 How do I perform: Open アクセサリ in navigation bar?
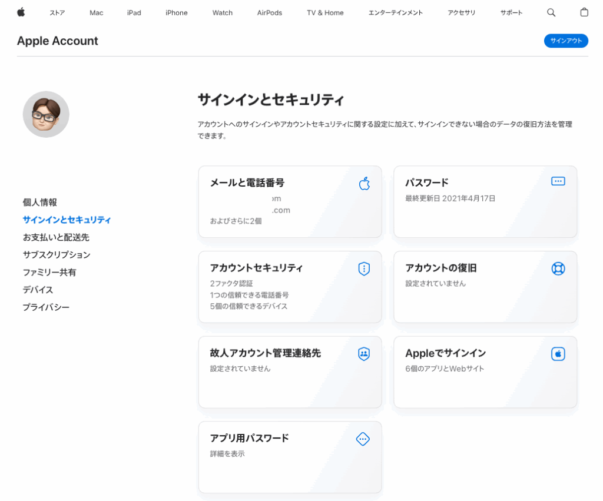point(462,13)
